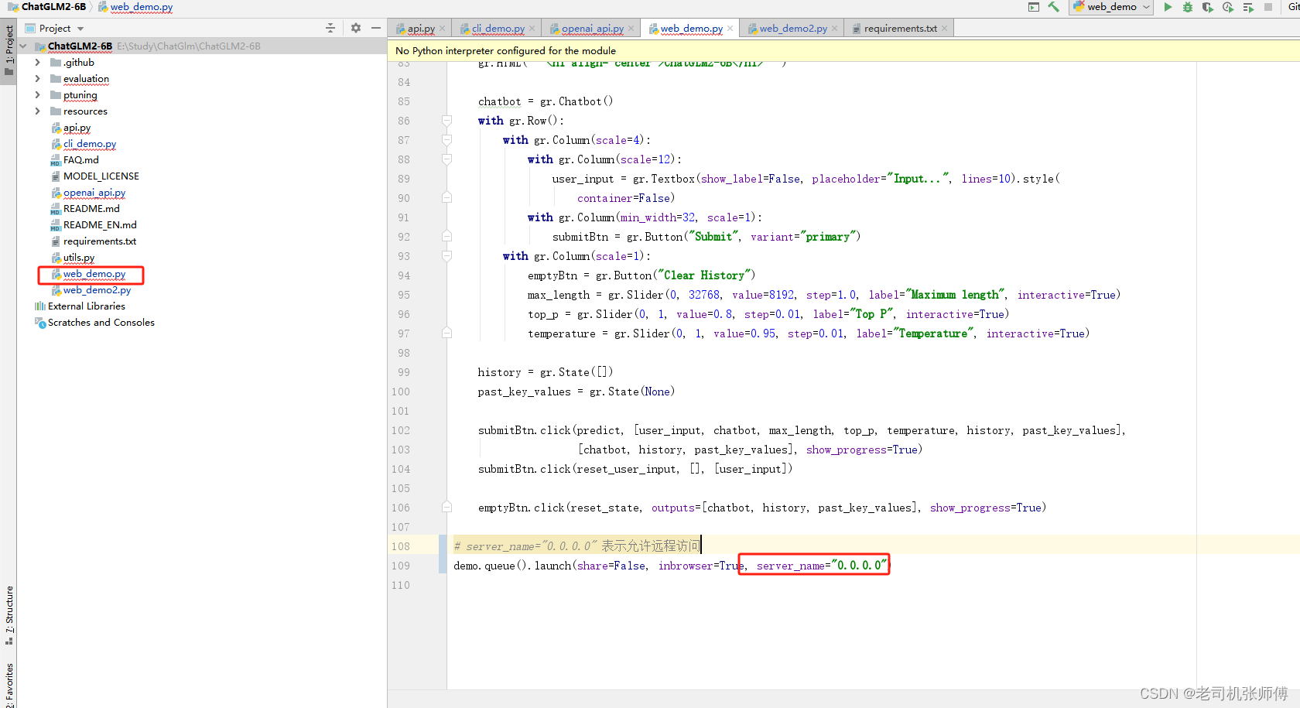Fold the gr.Column(scale=4) block at line 87
Viewport: 1300px width, 708px height.
click(x=446, y=140)
